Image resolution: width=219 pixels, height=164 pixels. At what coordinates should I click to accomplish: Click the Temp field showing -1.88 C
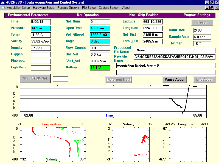click(x=41, y=35)
